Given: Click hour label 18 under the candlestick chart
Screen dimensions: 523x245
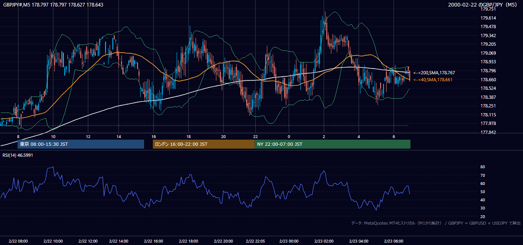Looking at the screenshot, I should [188, 136].
